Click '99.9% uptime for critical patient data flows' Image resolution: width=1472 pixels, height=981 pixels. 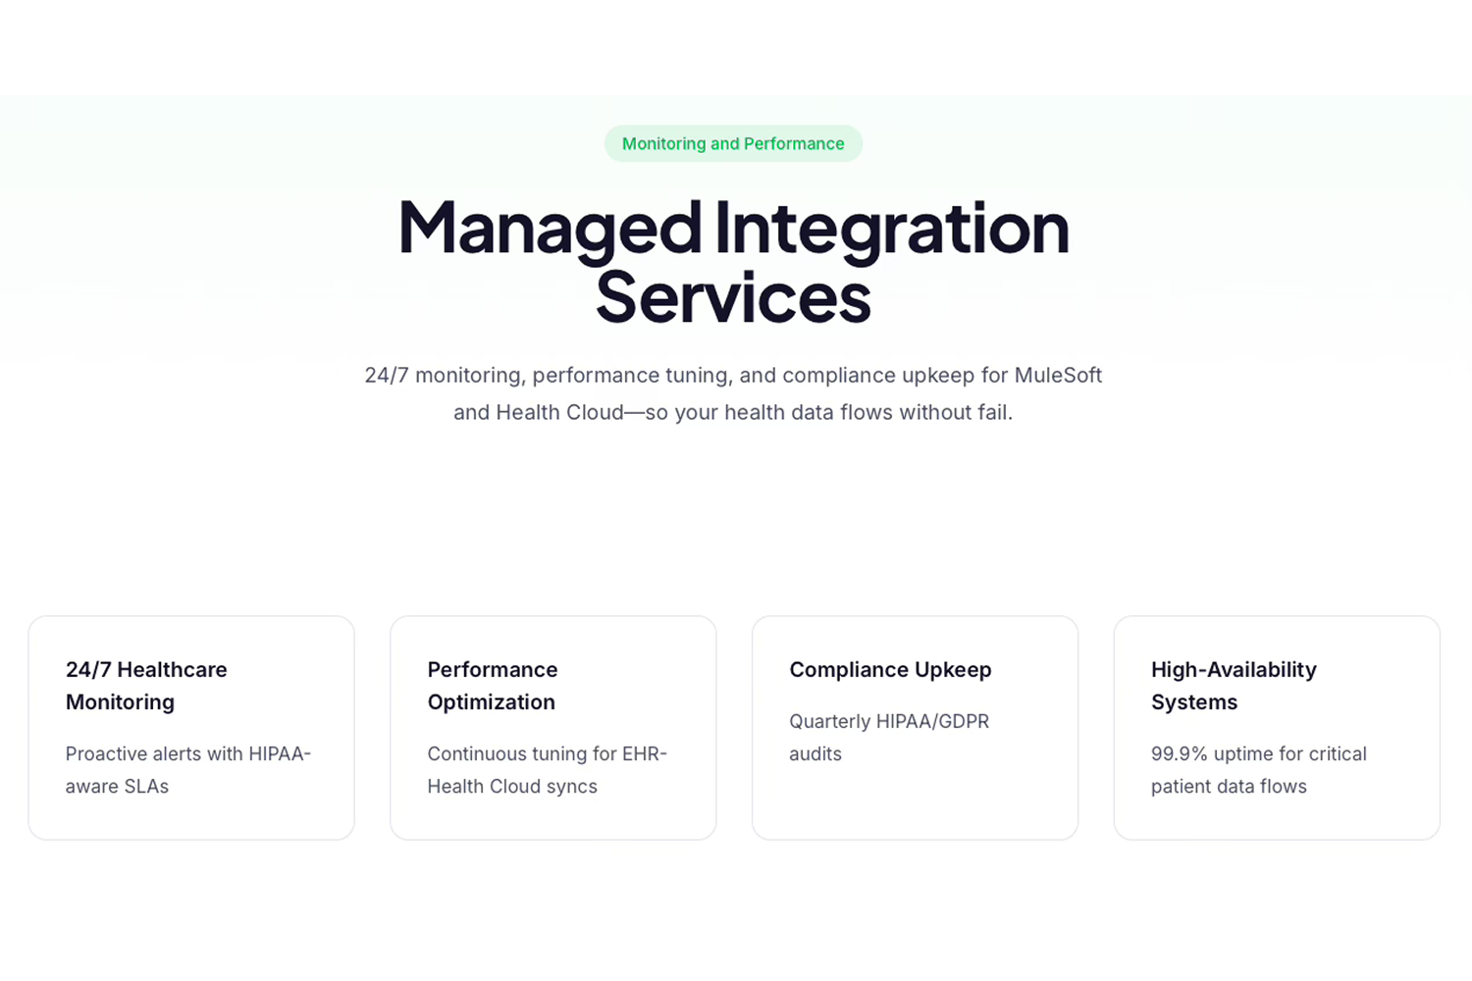point(1259,770)
